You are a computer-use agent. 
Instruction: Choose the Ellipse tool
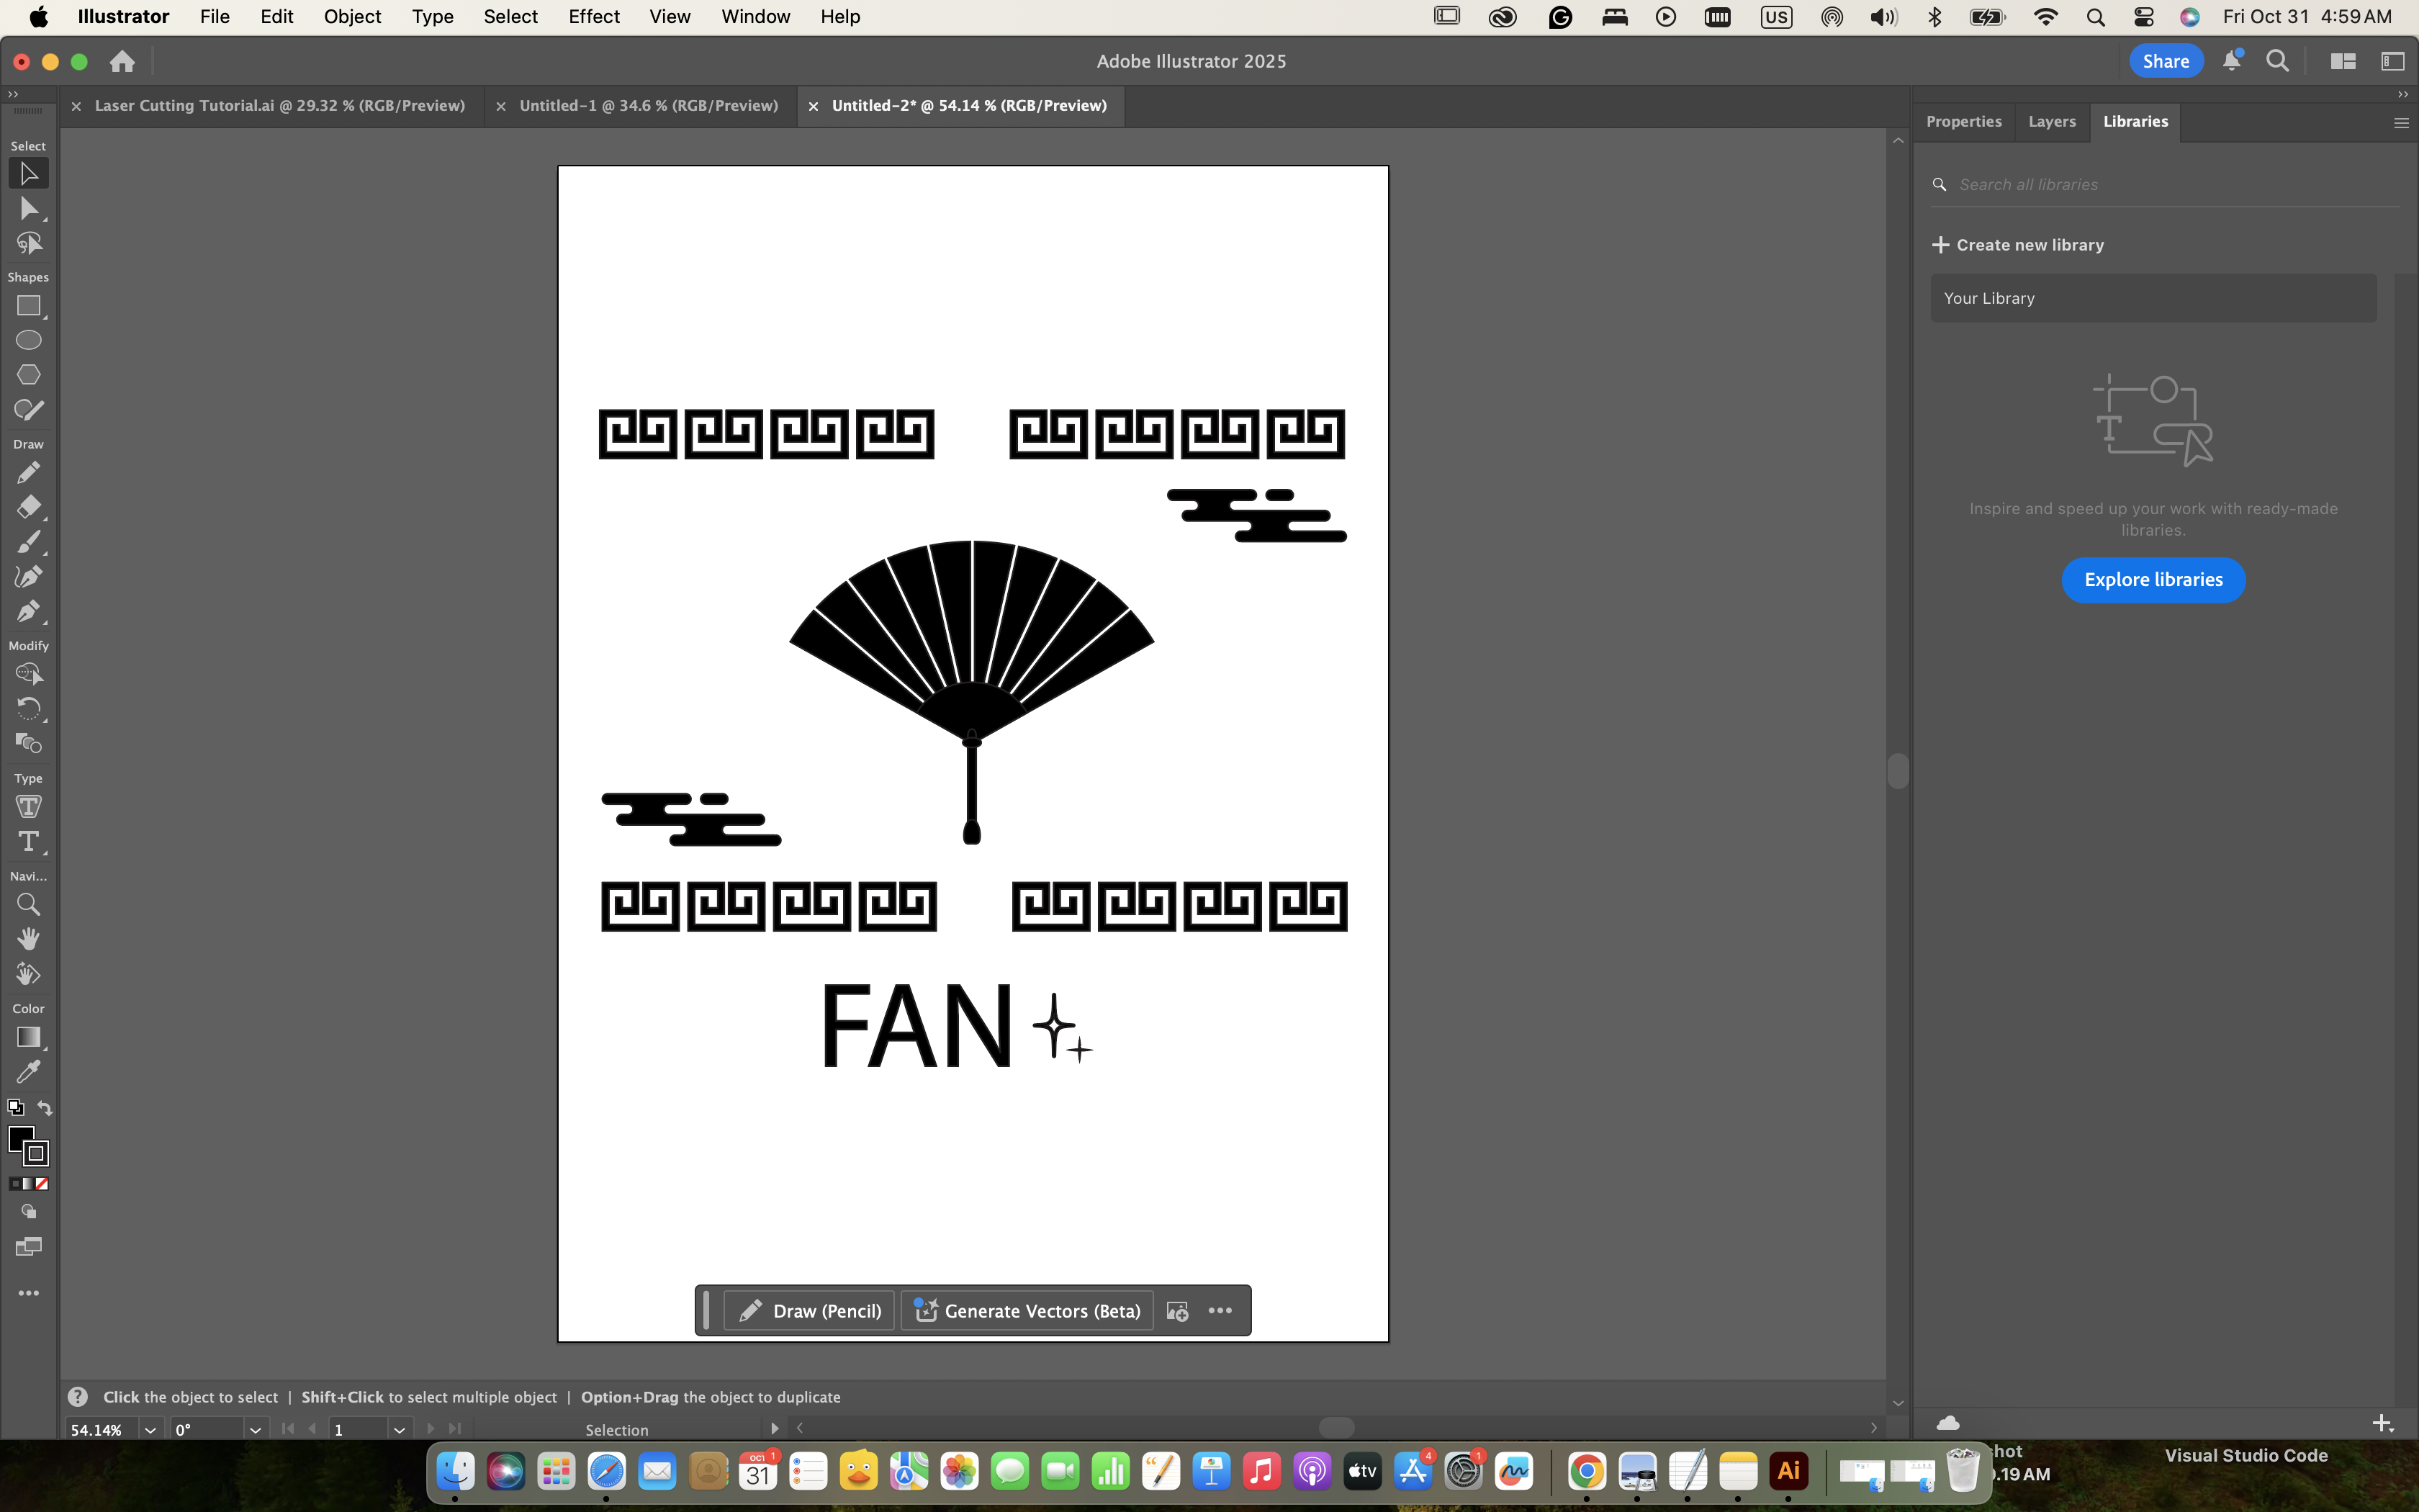click(28, 340)
